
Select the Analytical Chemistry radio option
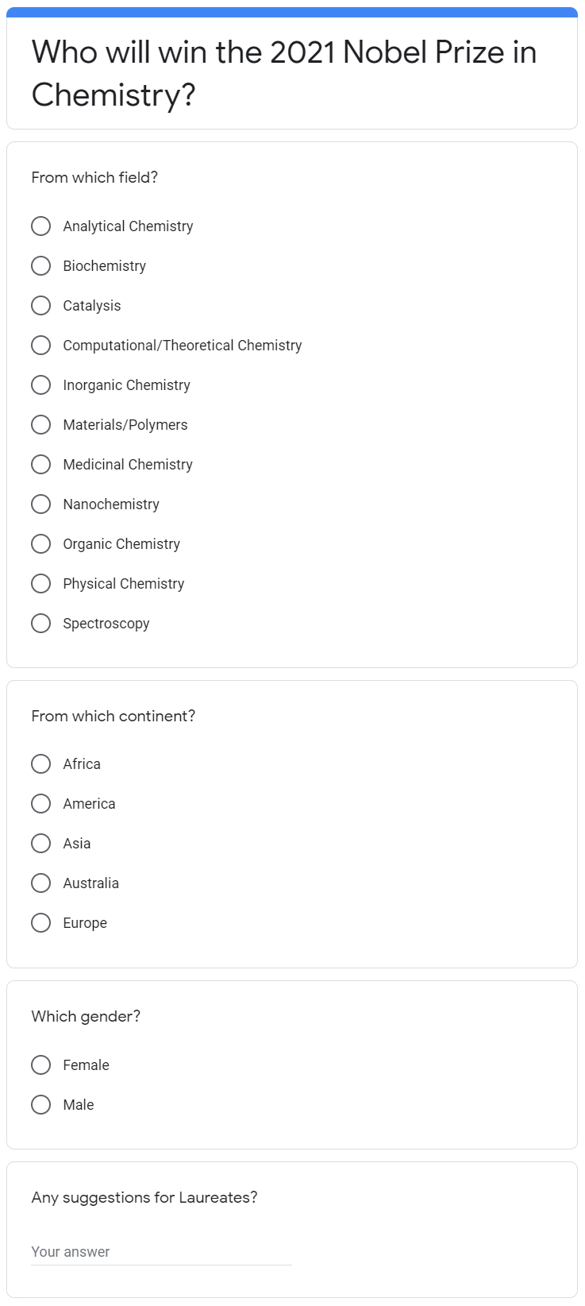tap(41, 226)
